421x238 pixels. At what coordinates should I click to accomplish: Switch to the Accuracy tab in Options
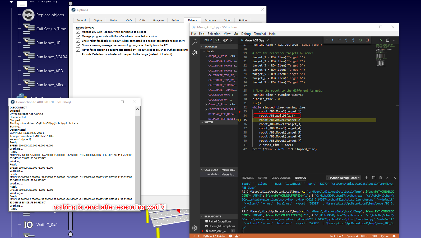click(210, 20)
